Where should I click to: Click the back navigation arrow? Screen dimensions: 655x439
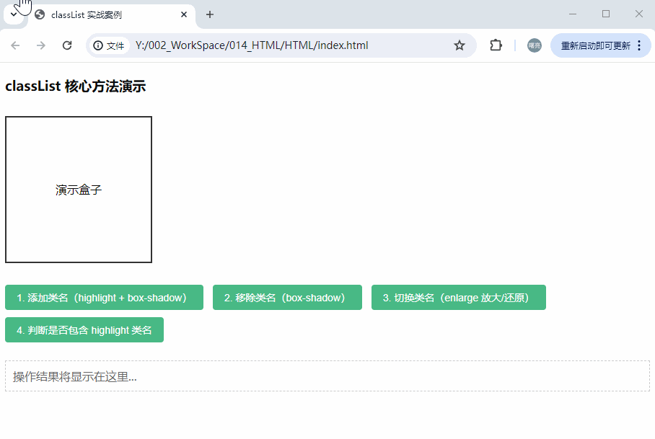pos(15,45)
